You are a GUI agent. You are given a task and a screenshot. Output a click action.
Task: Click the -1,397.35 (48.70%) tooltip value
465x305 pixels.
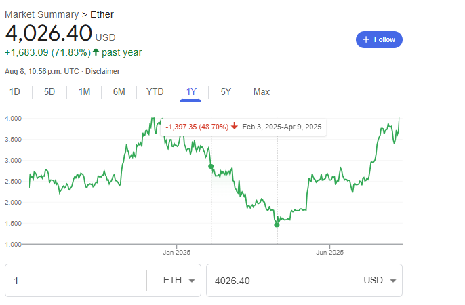(197, 127)
